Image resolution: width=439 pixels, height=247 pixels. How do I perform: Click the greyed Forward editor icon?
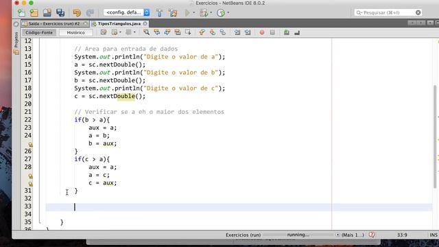coord(128,32)
